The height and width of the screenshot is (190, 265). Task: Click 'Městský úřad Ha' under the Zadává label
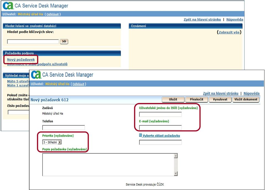tap(52, 114)
